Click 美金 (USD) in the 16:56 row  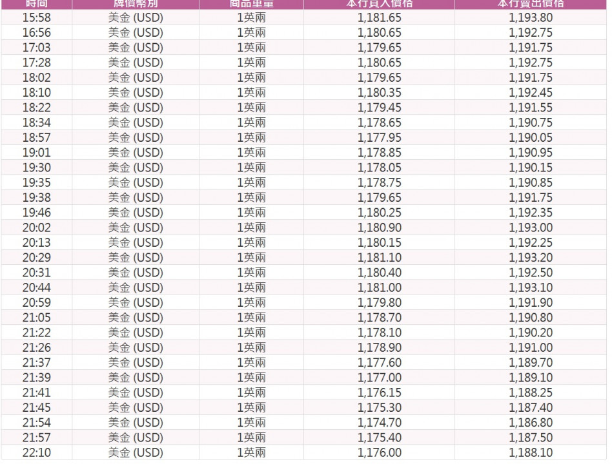(136, 33)
